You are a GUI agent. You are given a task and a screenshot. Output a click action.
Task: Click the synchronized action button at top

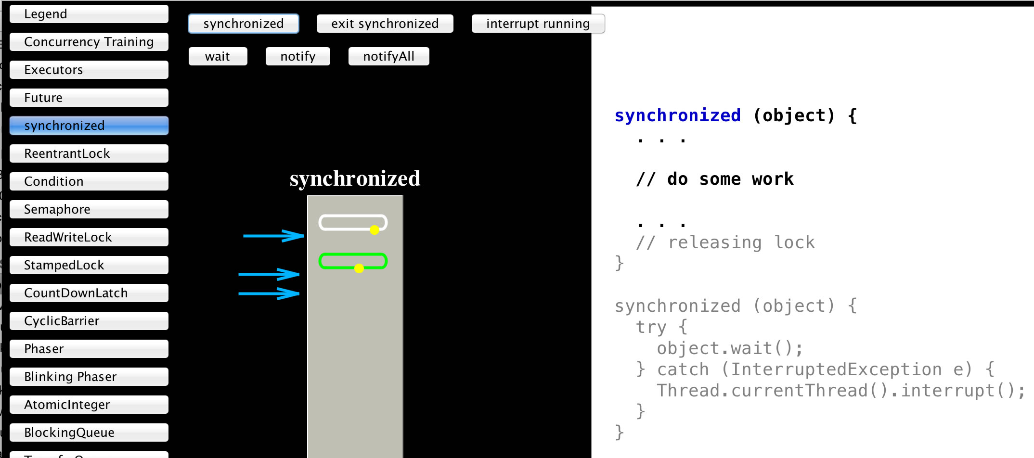[244, 24]
